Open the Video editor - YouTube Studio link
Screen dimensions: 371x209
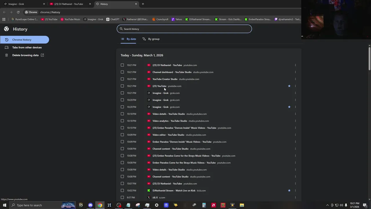(168, 135)
